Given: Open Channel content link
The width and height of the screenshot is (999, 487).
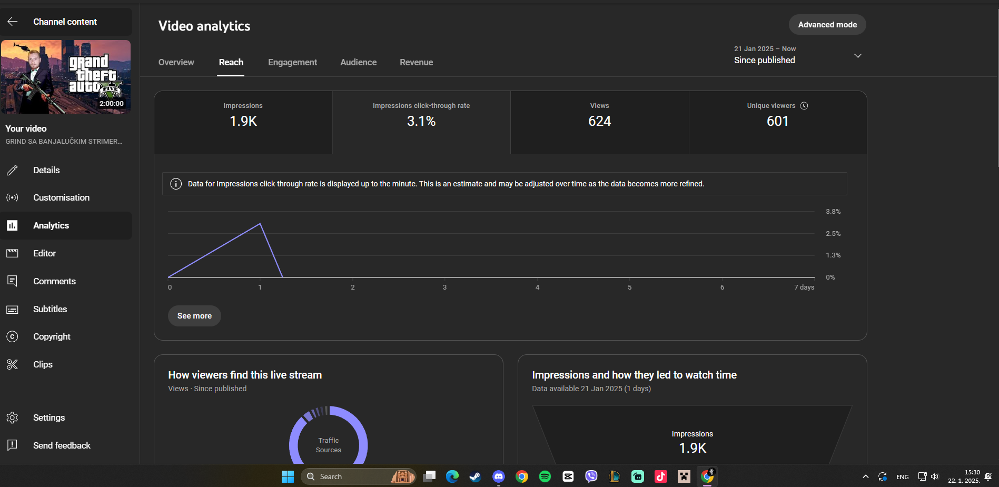Looking at the screenshot, I should coord(65,22).
